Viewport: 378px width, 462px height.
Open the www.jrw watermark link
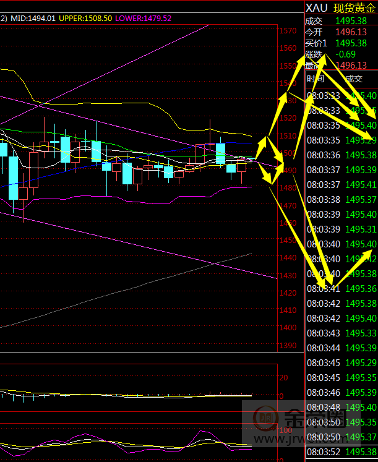322,443
